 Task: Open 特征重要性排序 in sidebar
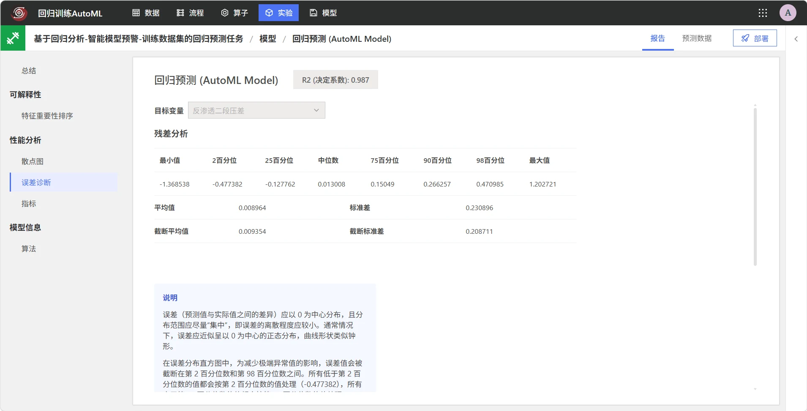tap(47, 116)
